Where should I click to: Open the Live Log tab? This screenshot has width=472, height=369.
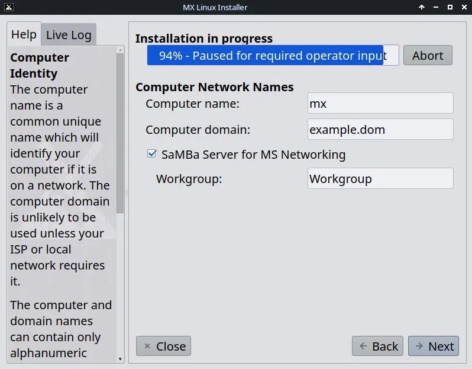pos(69,35)
